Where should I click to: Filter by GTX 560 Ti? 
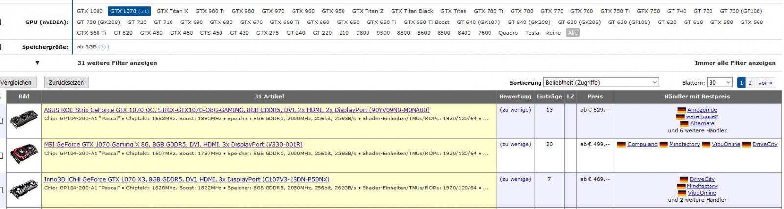(x=92, y=33)
